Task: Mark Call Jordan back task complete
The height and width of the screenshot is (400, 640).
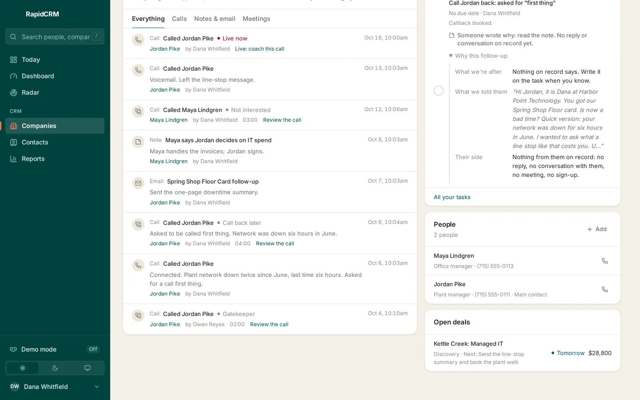Action: pos(439,91)
